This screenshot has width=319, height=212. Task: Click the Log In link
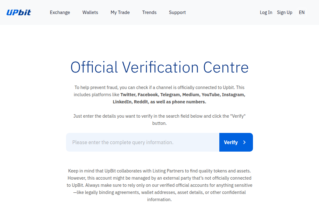[x=266, y=12]
